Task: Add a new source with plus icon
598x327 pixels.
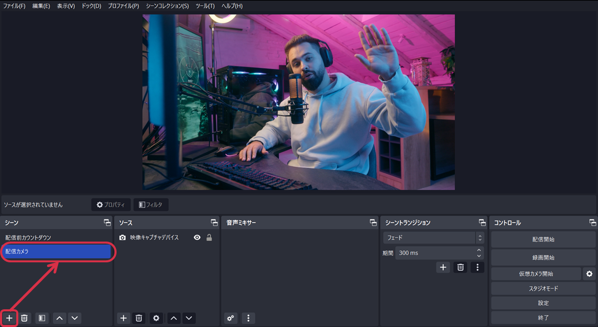Action: (x=123, y=318)
